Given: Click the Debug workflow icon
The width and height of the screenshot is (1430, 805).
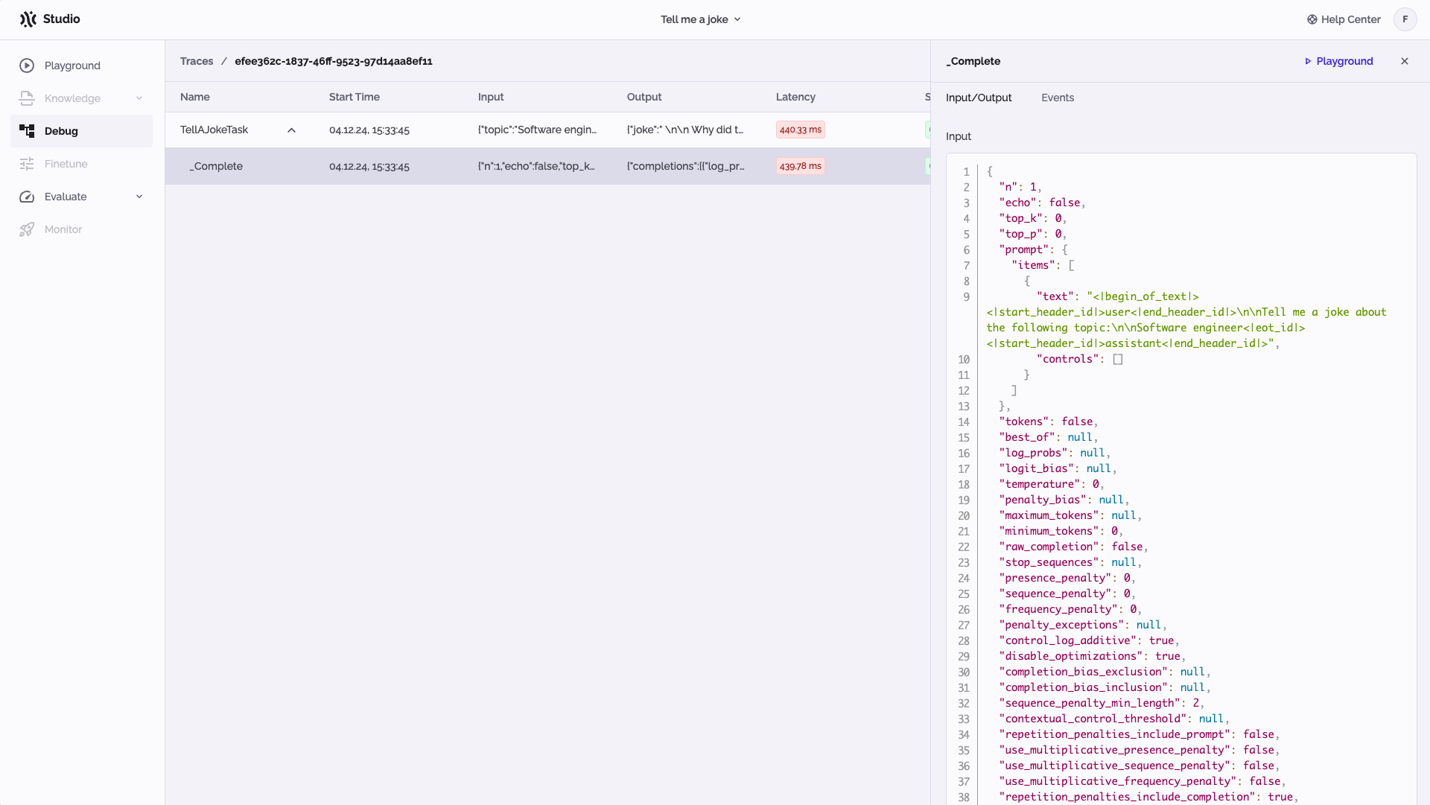Looking at the screenshot, I should (27, 131).
